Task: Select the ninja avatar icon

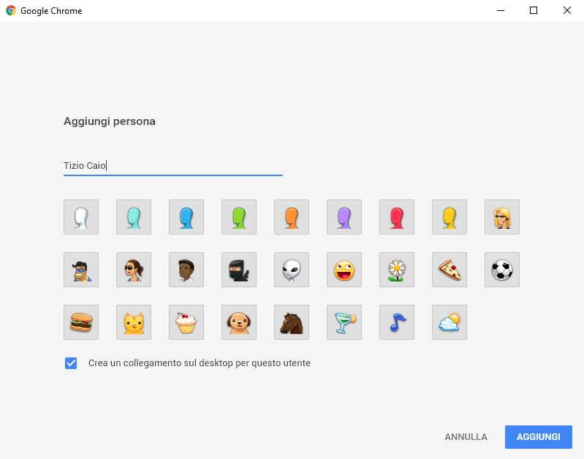Action: point(239,270)
